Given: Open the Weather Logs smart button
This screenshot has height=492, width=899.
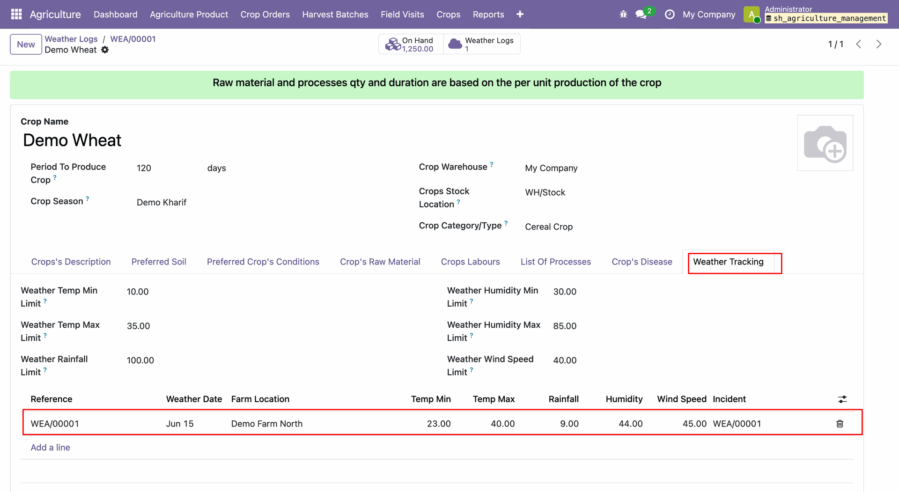Looking at the screenshot, I should 482,44.
